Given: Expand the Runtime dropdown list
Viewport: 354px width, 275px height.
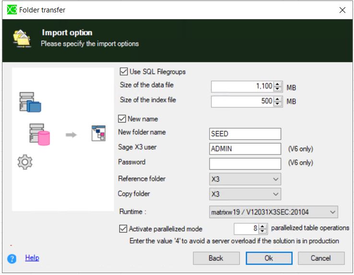Looking at the screenshot, I should (273, 212).
